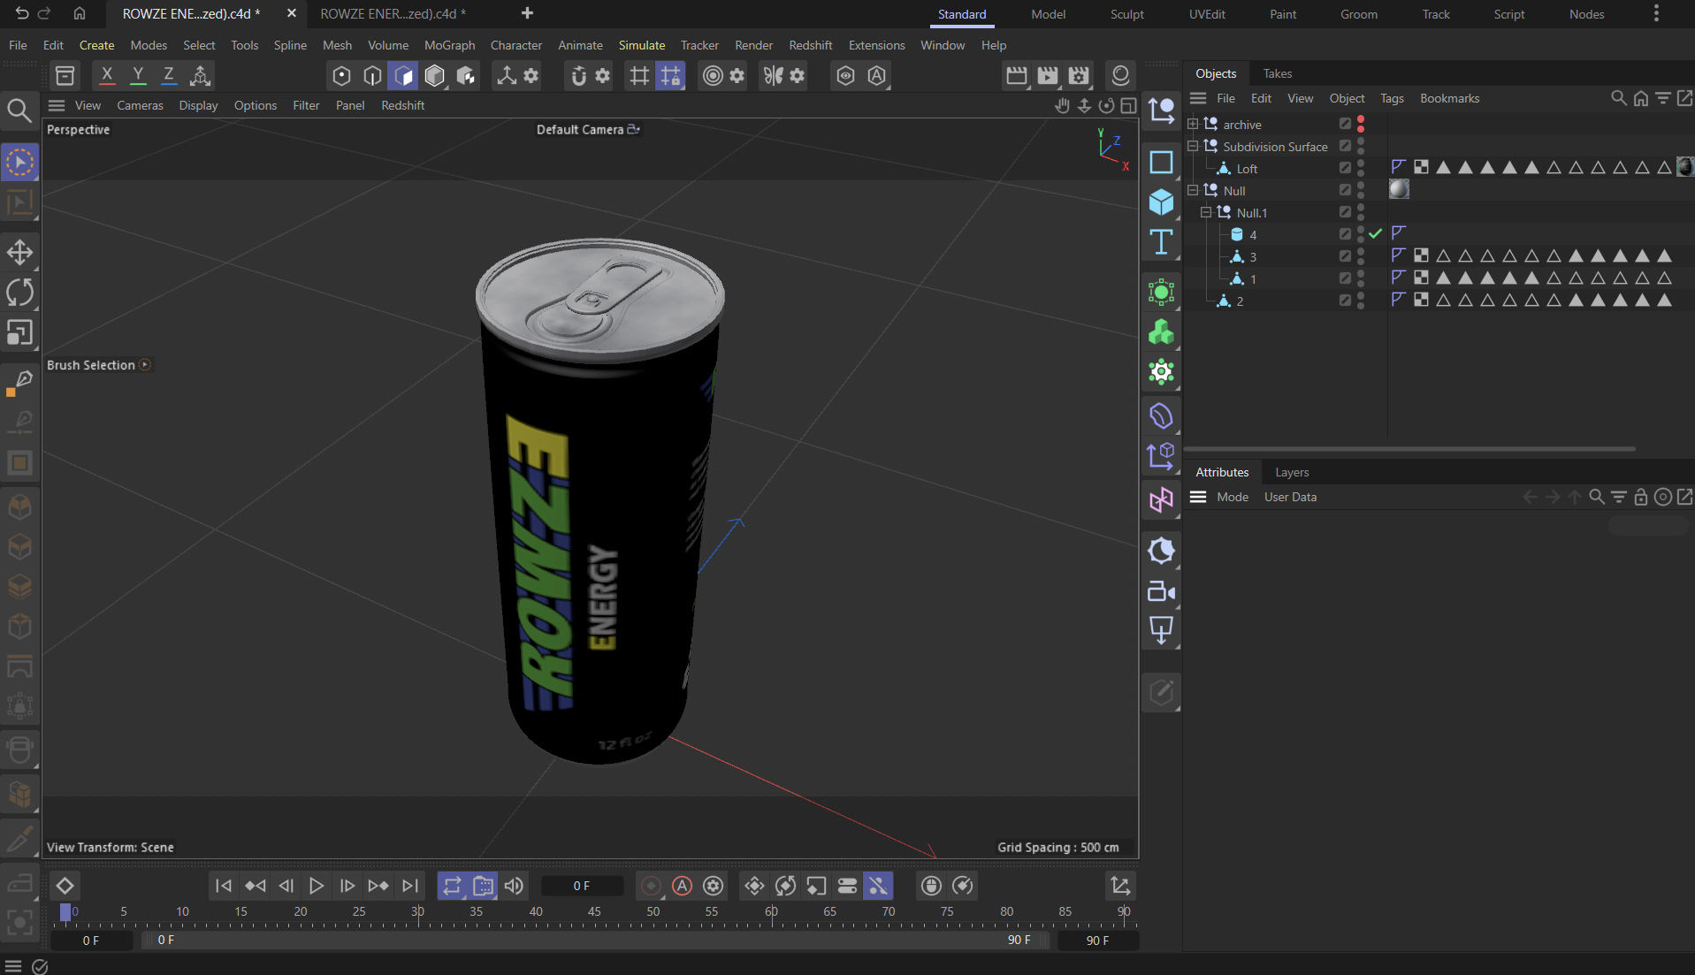The width and height of the screenshot is (1695, 975).
Task: Select the Move tool in left toolbar
Action: click(19, 252)
